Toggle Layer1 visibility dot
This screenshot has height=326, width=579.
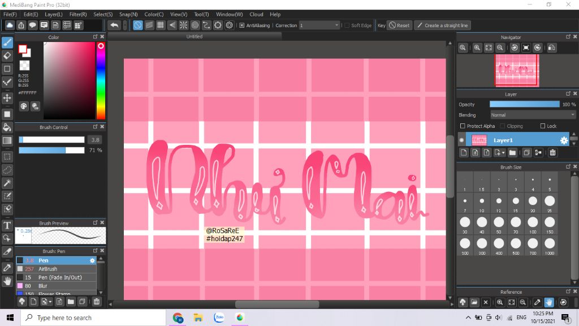[461, 140]
